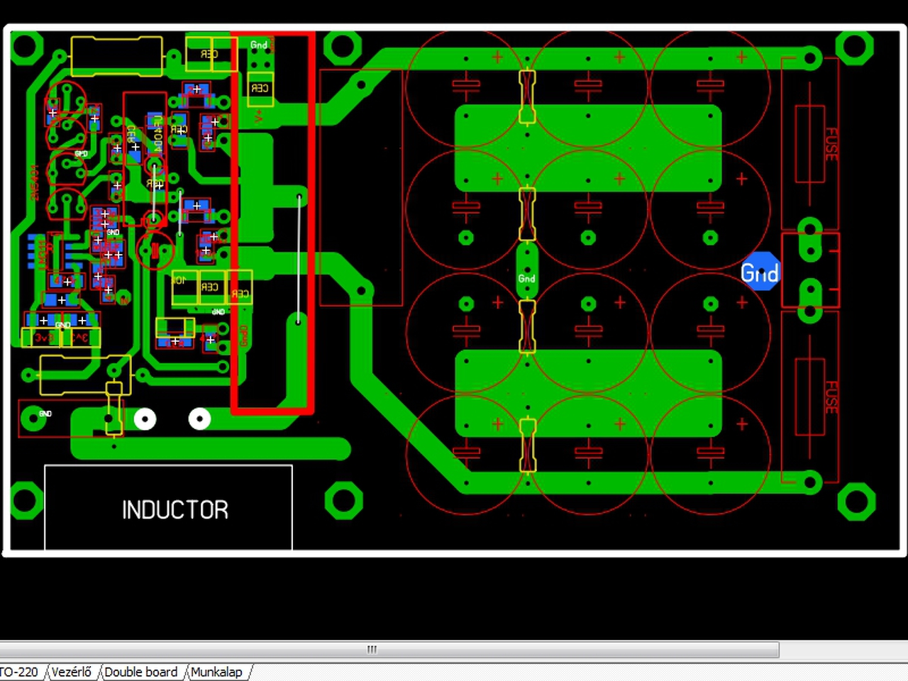Click the top-center mounting hole
The width and height of the screenshot is (908, 681).
[343, 47]
